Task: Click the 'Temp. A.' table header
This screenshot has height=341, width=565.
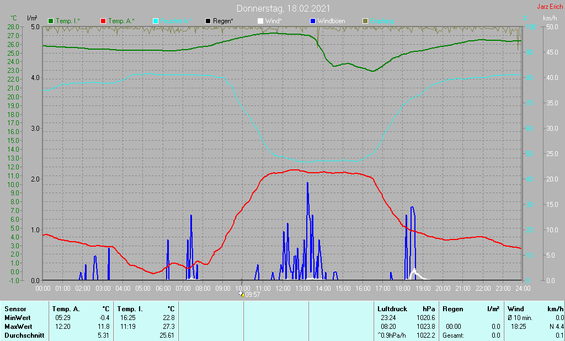Action: [x=66, y=309]
